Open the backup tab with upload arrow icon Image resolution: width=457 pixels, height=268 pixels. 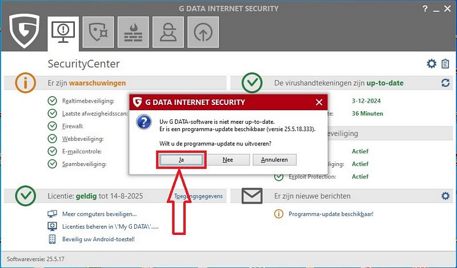[x=203, y=32]
